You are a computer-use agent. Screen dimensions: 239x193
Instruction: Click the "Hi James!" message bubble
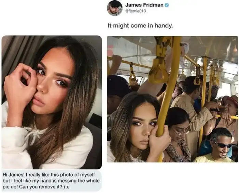click(x=52, y=181)
